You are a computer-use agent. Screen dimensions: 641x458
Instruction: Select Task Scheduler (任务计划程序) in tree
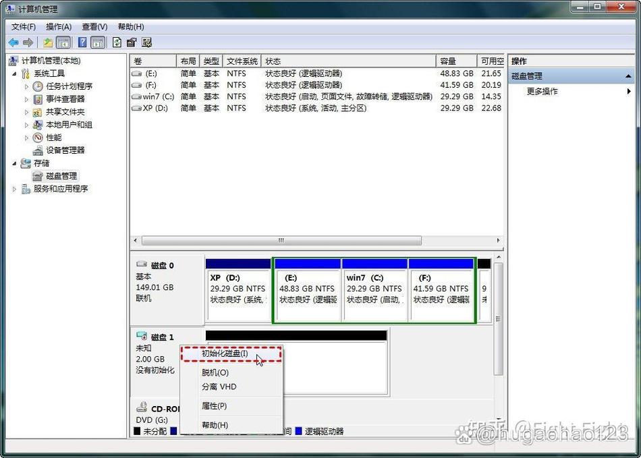(x=69, y=86)
